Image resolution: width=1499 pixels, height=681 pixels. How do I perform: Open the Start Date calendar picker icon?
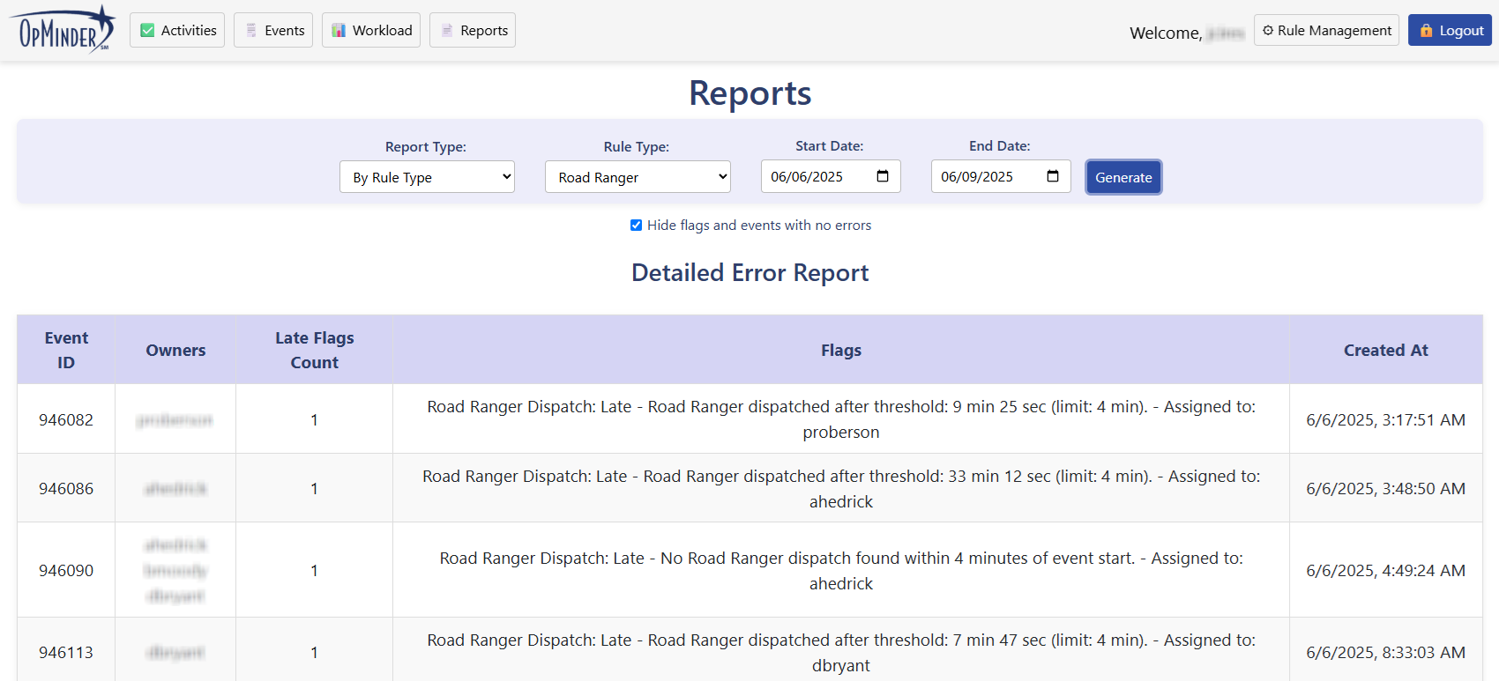[883, 176]
